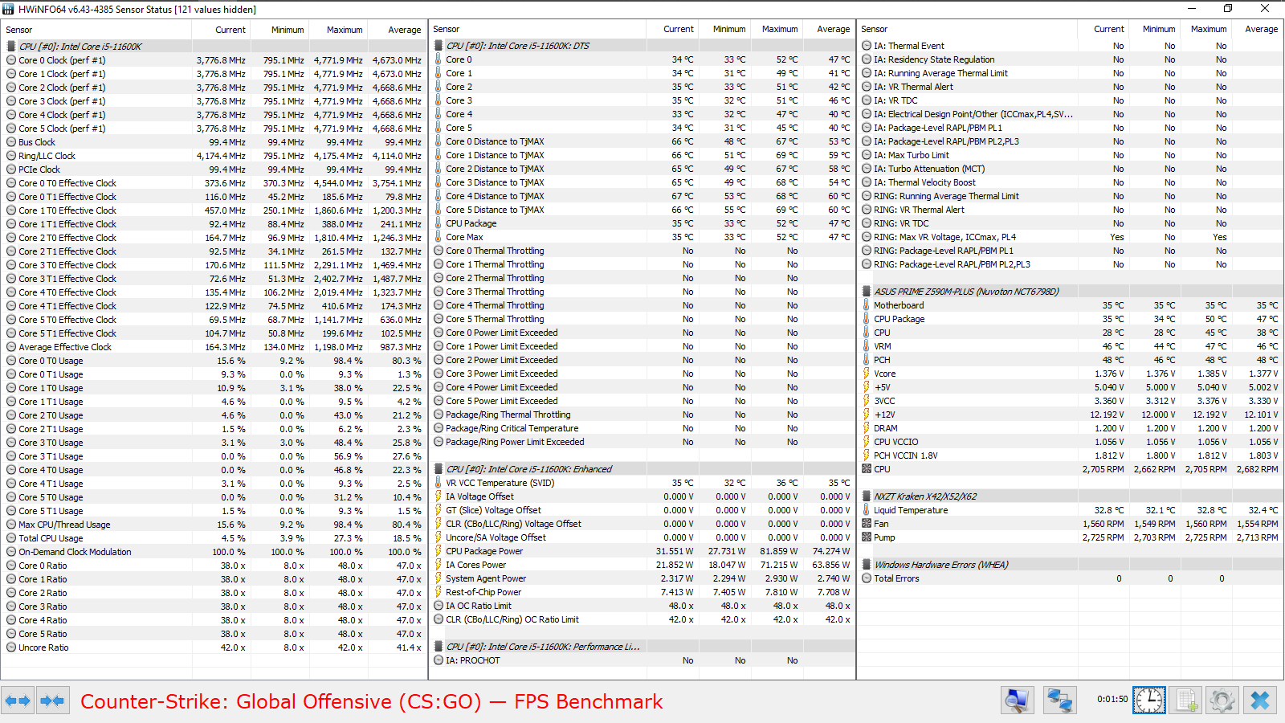Screen dimensions: 1285x723
Task: Select the IA Cores Power row
Action: (642, 565)
